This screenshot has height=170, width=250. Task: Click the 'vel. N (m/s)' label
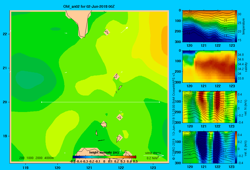click(x=245, y=108)
